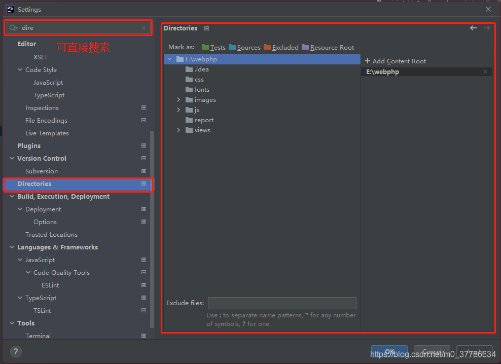Collapse the Deployment node
Image resolution: width=501 pixels, height=364 pixels.
pos(20,209)
